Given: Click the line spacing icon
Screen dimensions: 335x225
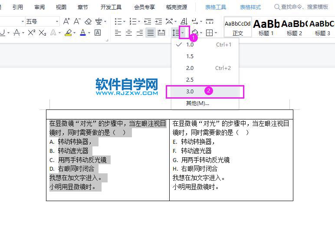Looking at the screenshot, I should [176, 33].
